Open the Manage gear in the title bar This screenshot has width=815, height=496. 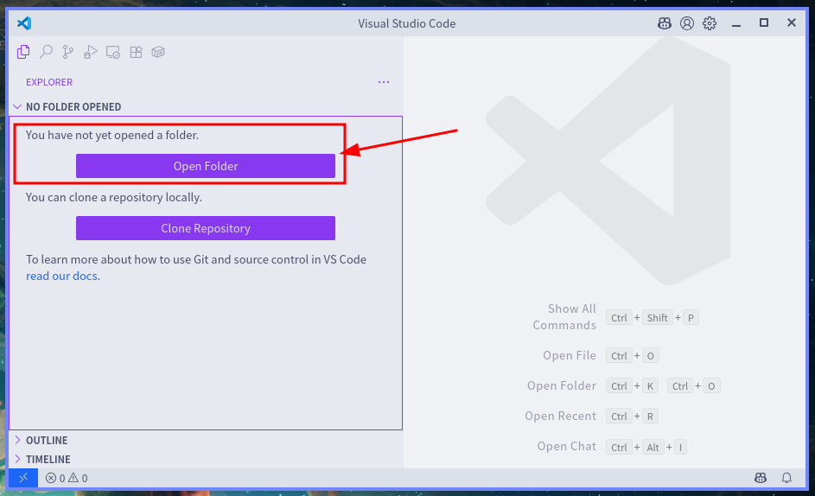pos(710,23)
